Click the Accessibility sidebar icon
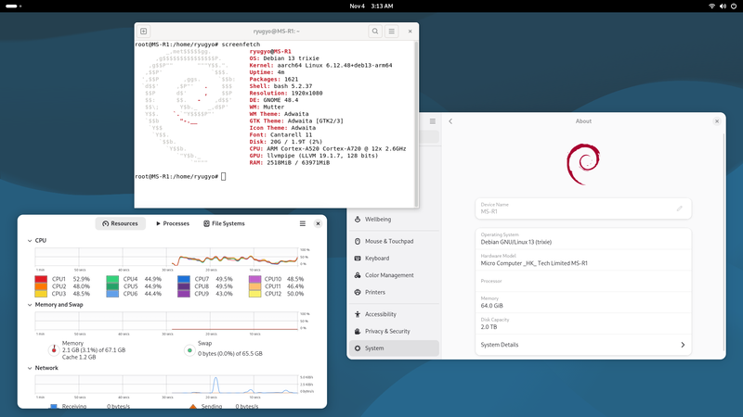743x417 pixels. [358, 314]
